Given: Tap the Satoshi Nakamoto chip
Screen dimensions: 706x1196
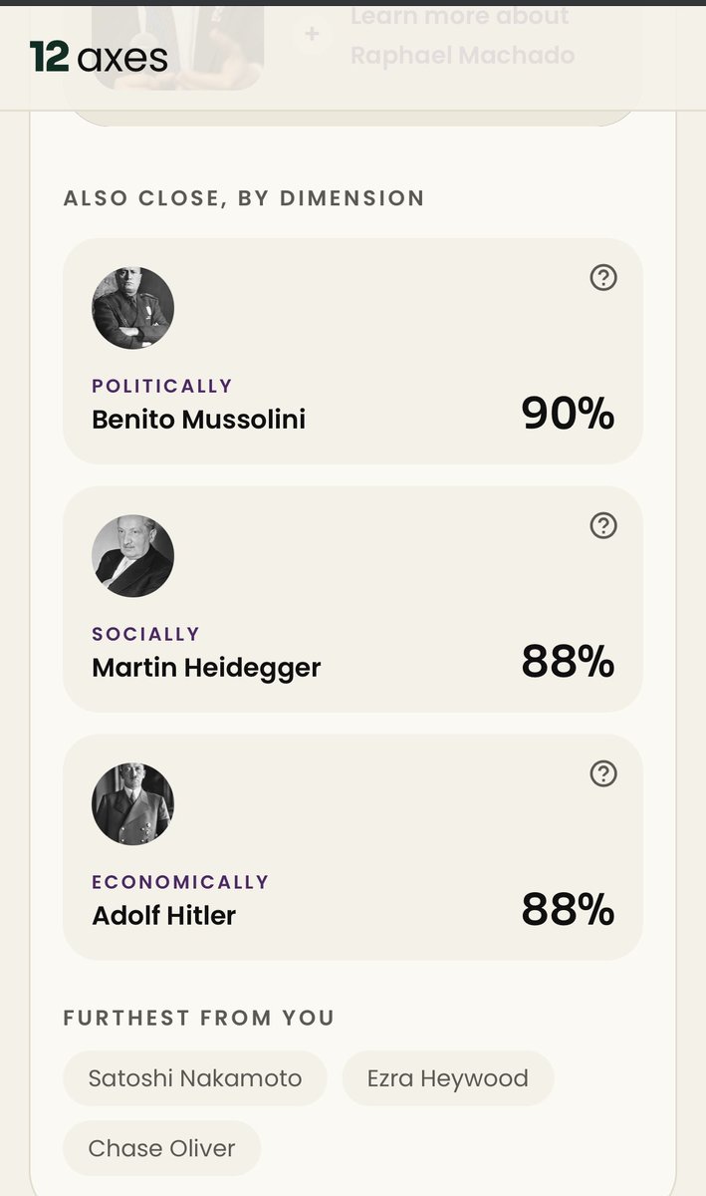Looking at the screenshot, I should click(x=195, y=1078).
